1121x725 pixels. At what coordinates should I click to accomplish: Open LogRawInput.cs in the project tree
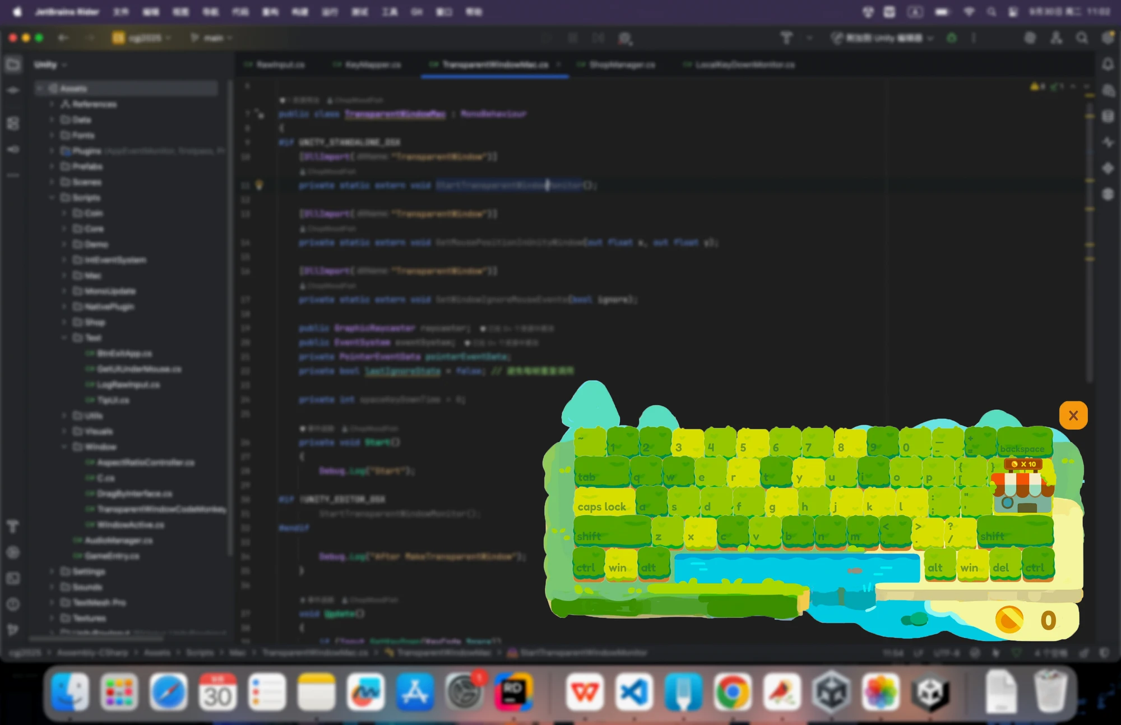(x=128, y=385)
